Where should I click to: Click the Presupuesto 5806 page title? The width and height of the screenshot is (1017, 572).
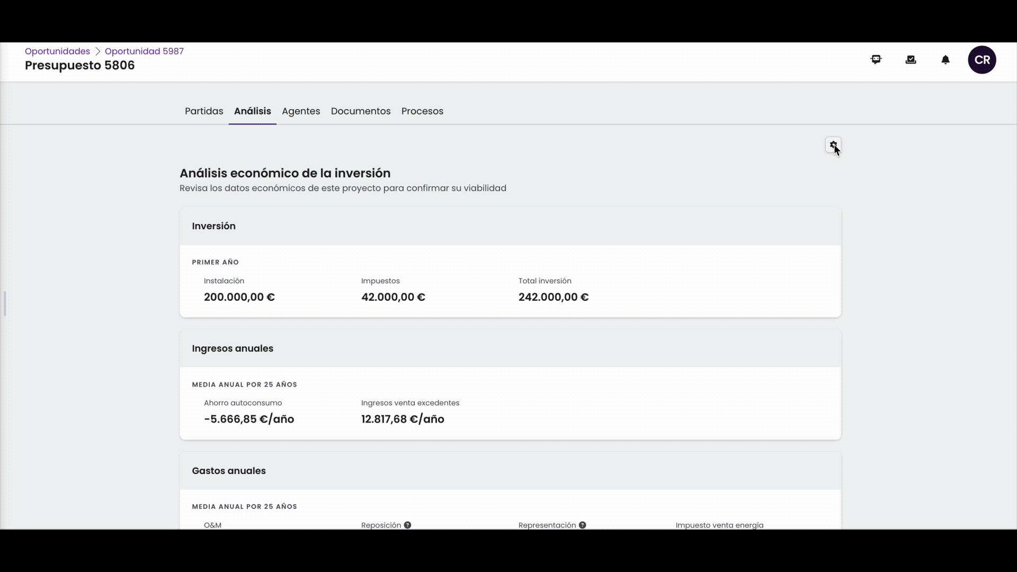pyautogui.click(x=79, y=65)
